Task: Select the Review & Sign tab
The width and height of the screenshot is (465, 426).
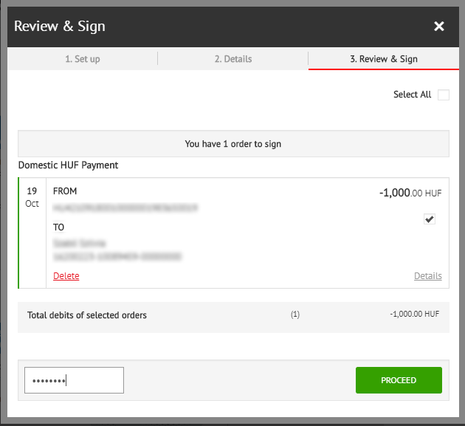Action: [x=383, y=59]
